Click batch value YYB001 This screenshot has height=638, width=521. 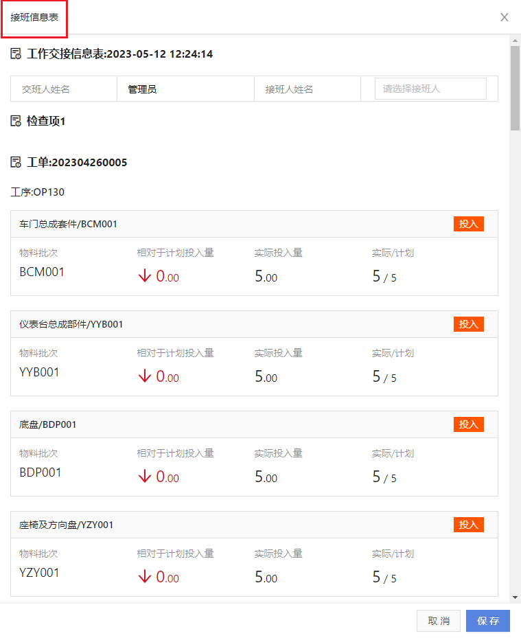[x=39, y=372]
